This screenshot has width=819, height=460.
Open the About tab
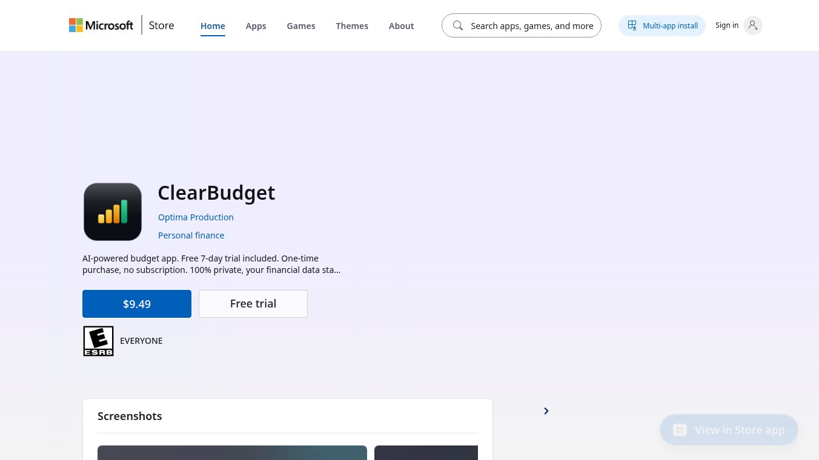[401, 26]
